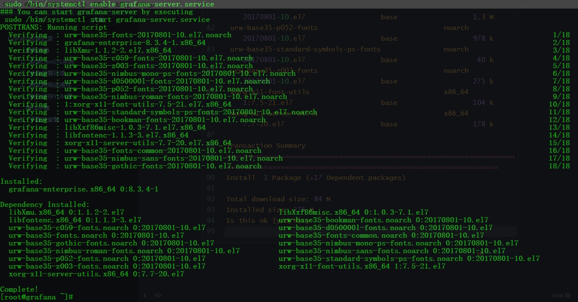Click 'grafana-enterprise.x86_64 0:8.3.4-1' installed line
Viewport: 578px width, 302px height.
[x=84, y=189]
